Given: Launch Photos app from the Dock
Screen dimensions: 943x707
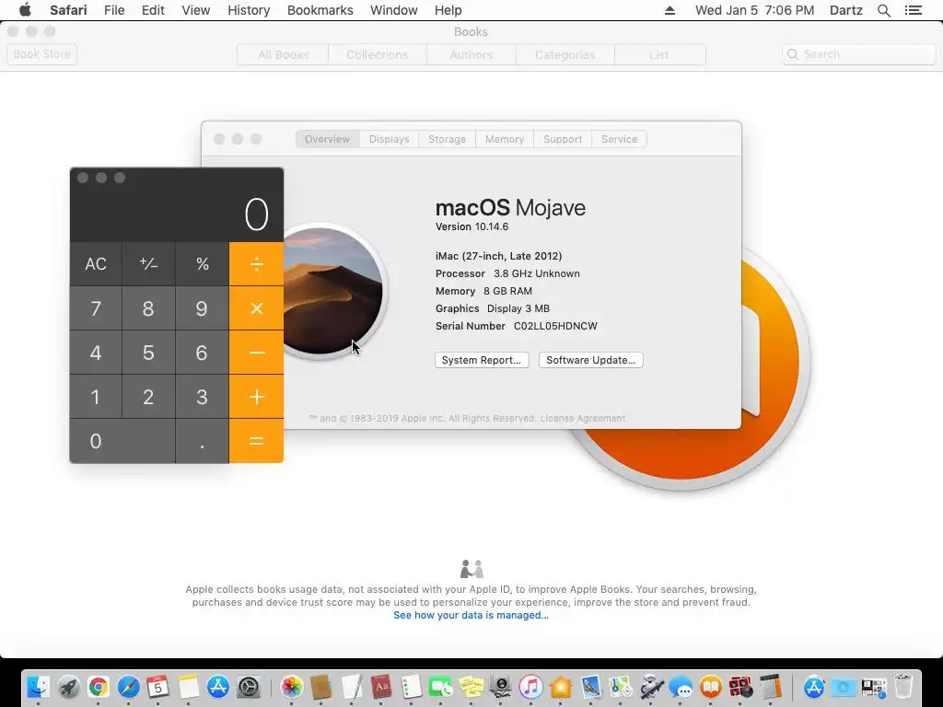Looking at the screenshot, I should 292,687.
